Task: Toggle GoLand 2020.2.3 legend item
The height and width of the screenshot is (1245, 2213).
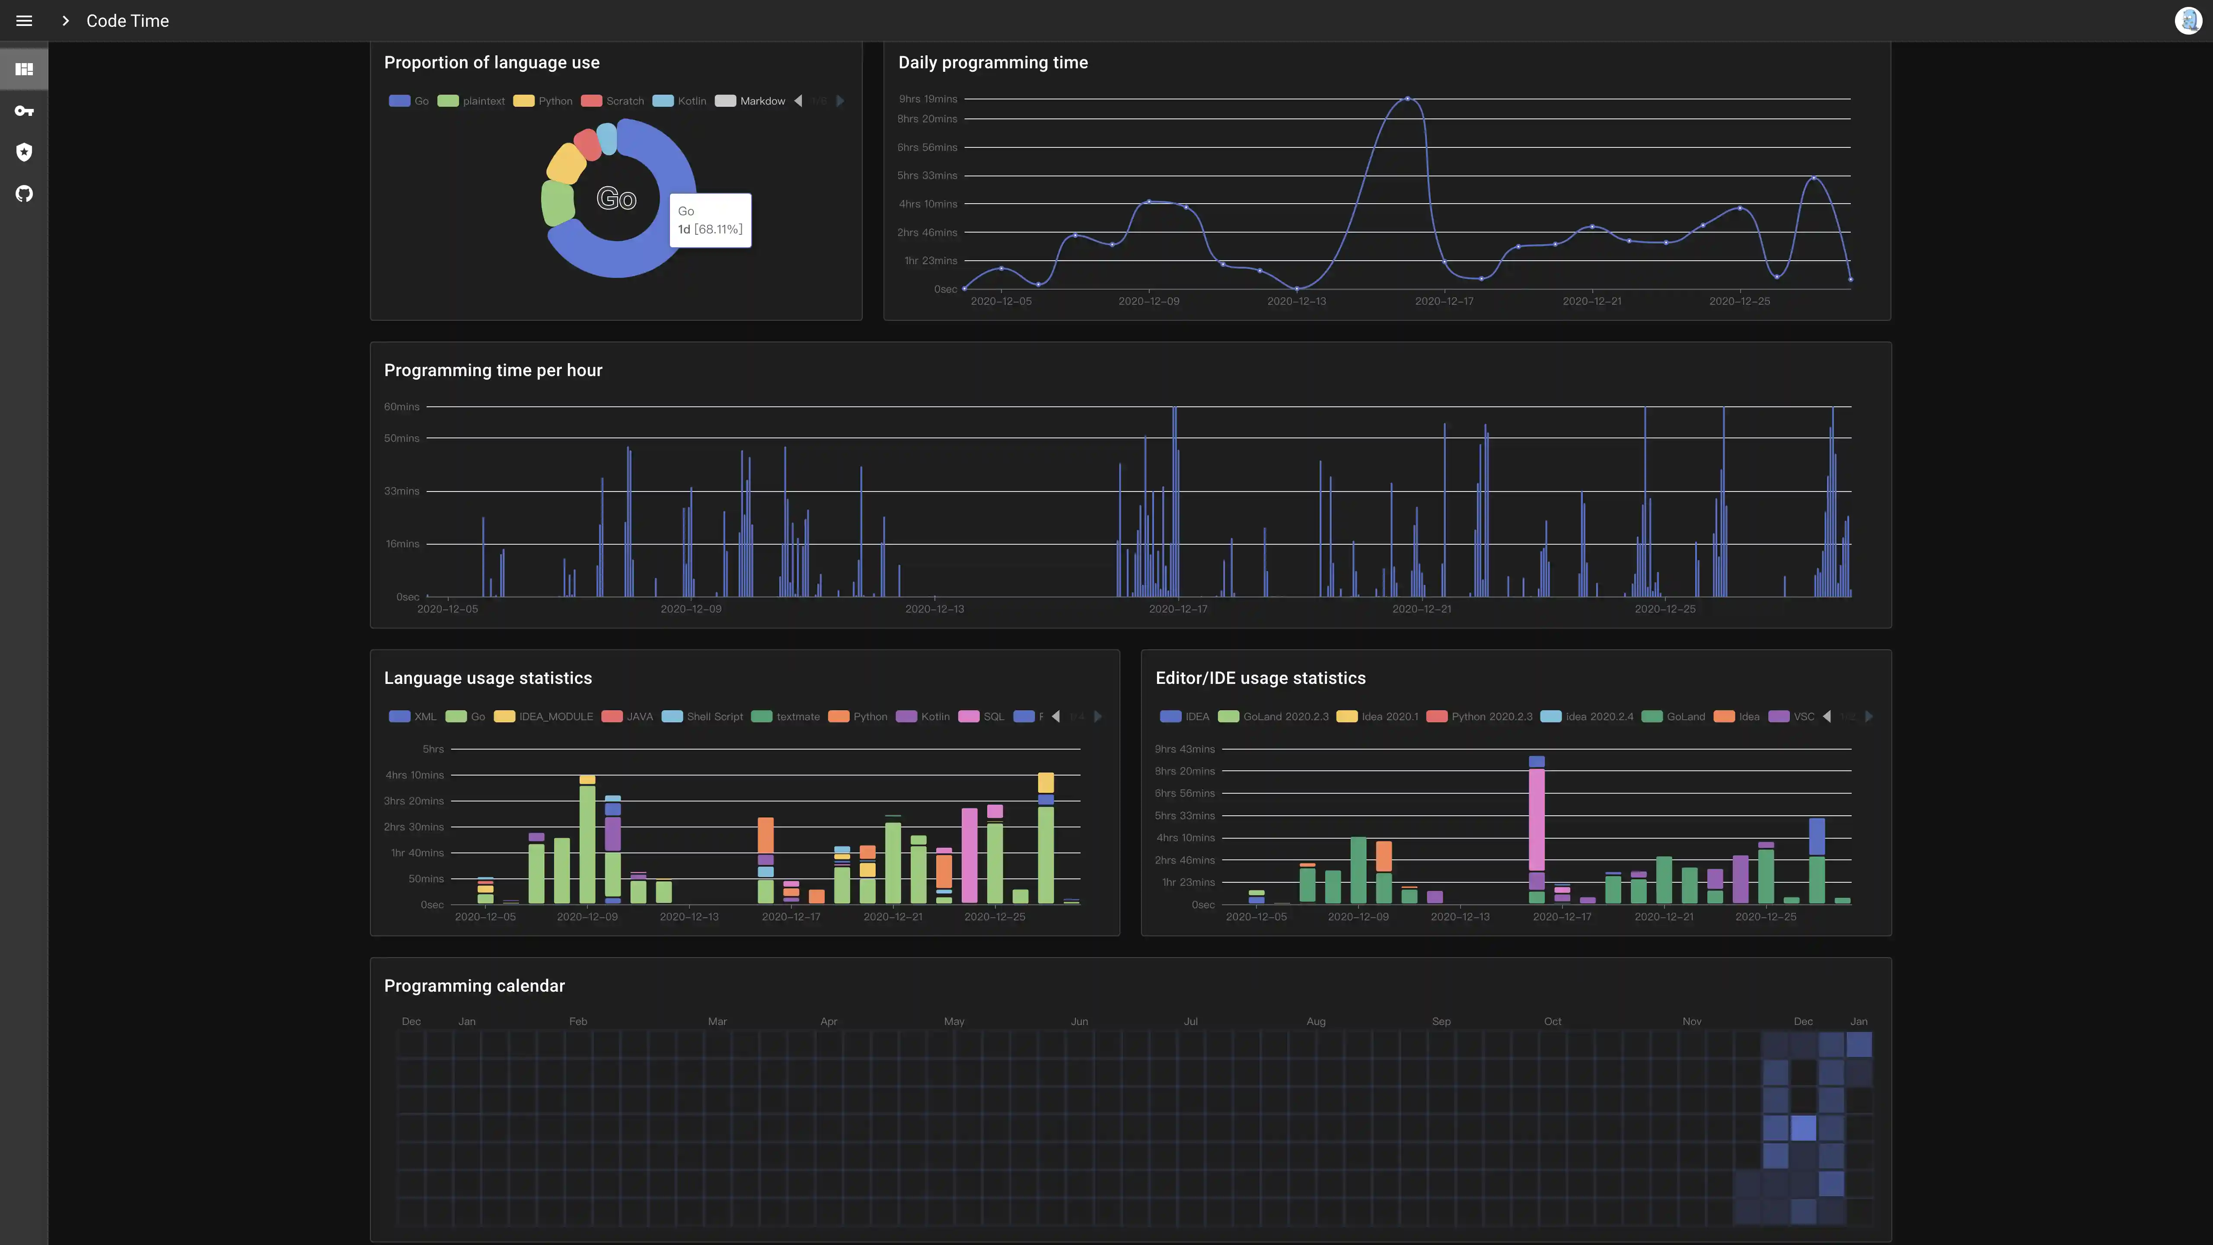Action: point(1273,717)
